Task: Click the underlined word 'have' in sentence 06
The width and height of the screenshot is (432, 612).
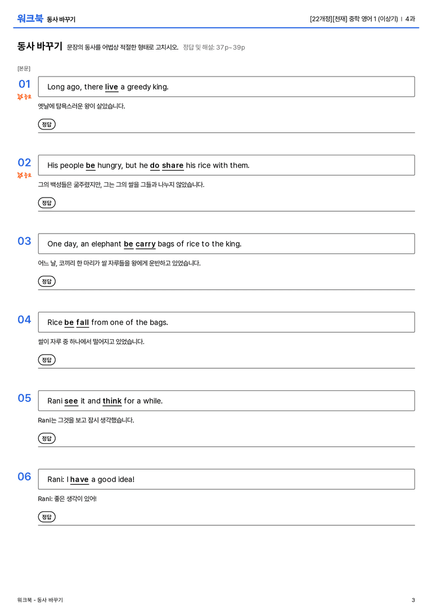Action: point(79,480)
